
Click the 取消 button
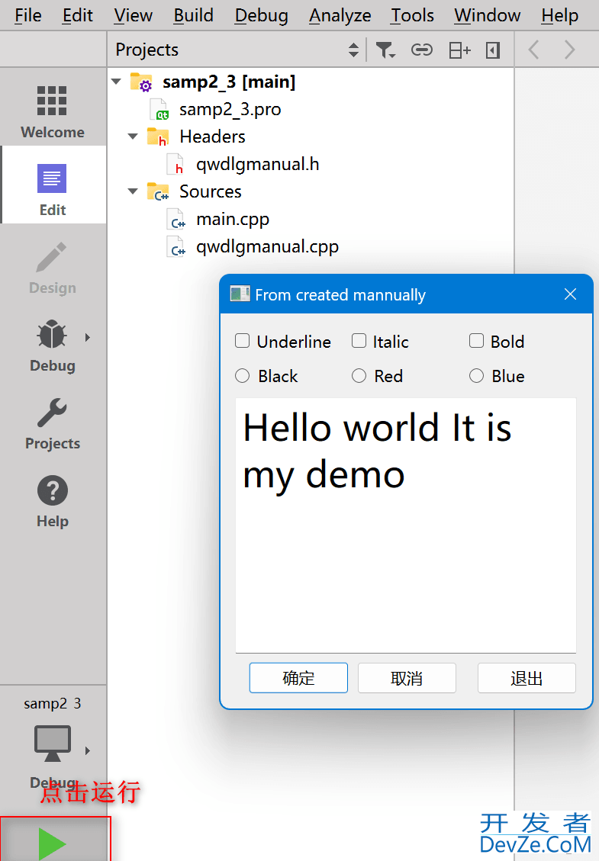pyautogui.click(x=407, y=678)
